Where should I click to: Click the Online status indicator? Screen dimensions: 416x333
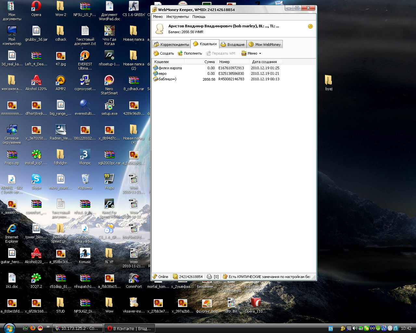(x=161, y=277)
